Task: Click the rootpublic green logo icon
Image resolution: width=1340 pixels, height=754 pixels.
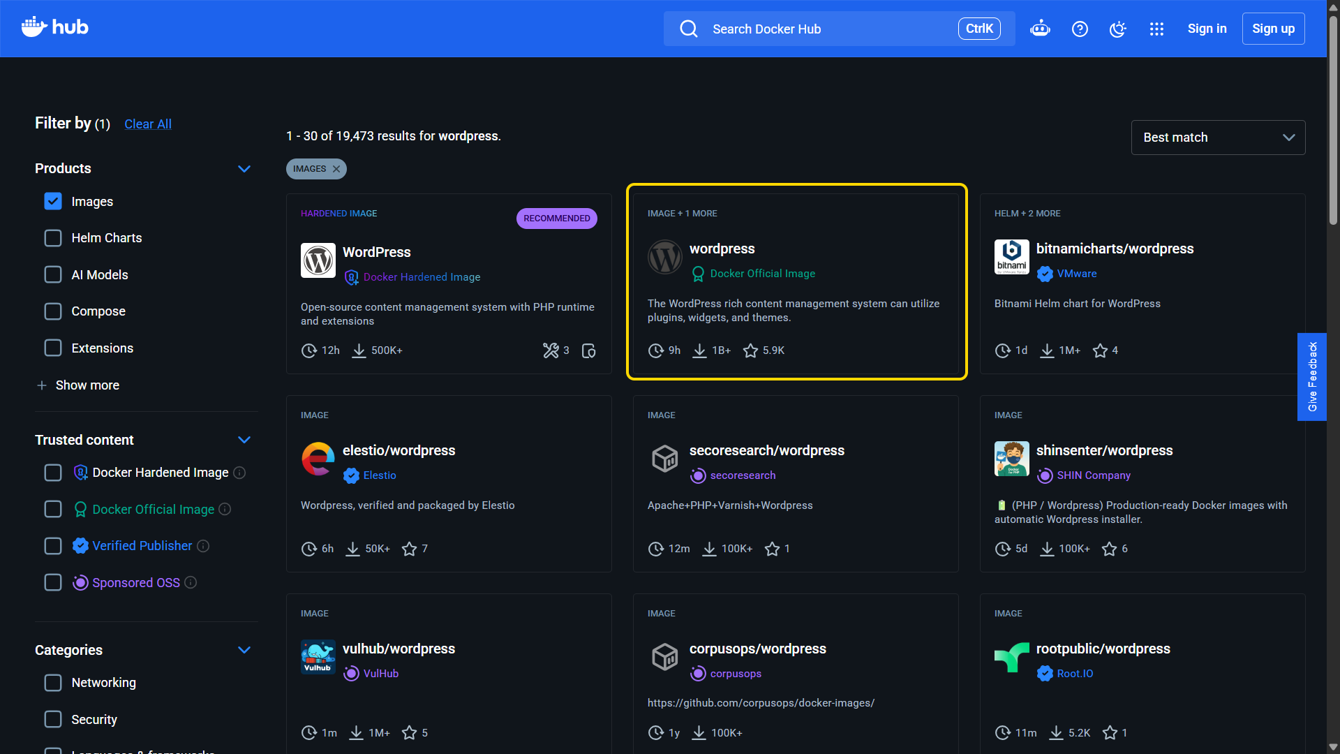Action: pos(1012,657)
